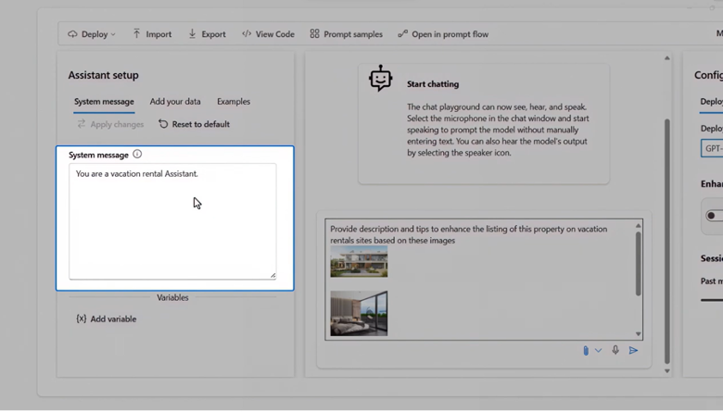Screen dimensions: 723x412
Task: Switch to the Add your data tab
Action: tap(175, 102)
